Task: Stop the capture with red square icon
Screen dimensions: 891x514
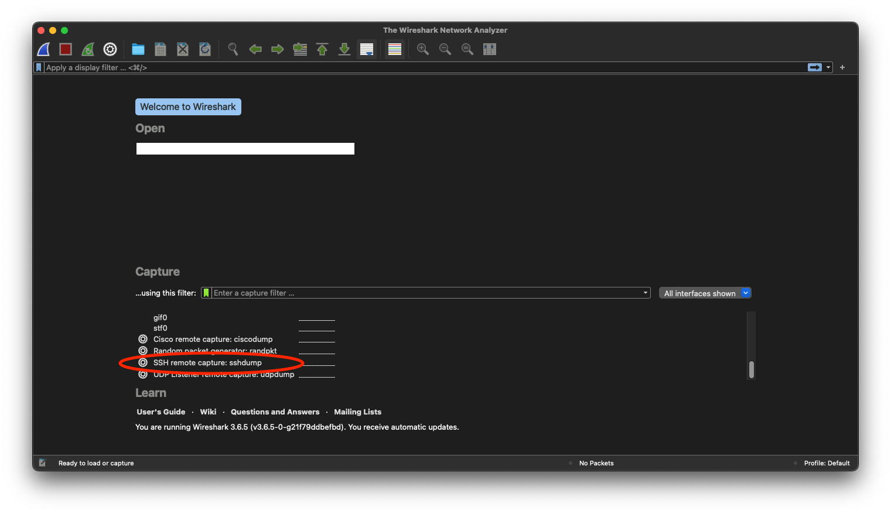Action: pos(66,49)
